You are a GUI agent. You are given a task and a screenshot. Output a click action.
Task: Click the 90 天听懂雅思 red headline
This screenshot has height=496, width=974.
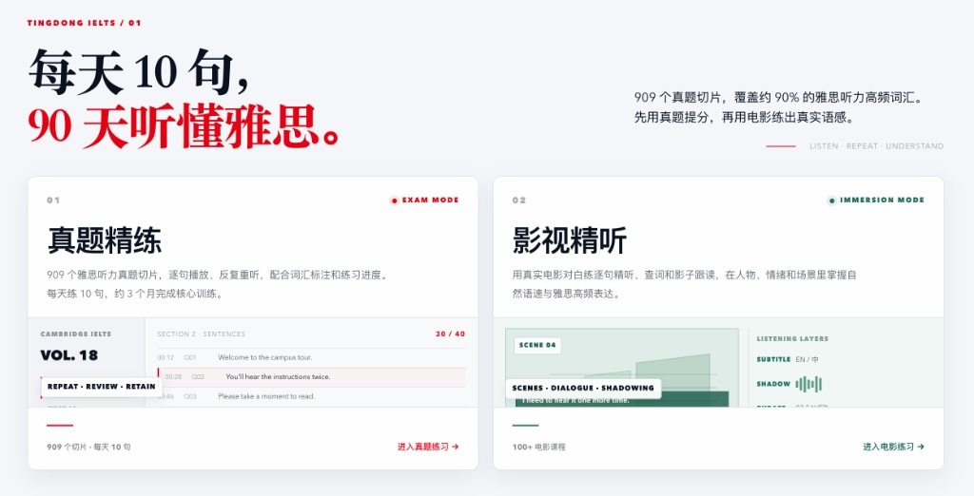pos(184,126)
